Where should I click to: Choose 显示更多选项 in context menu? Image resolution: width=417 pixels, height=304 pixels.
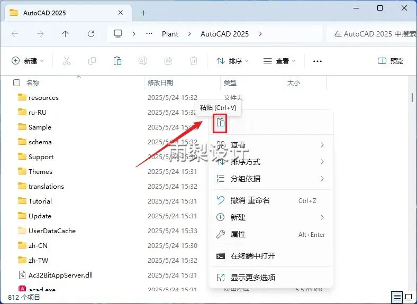(x=271, y=278)
